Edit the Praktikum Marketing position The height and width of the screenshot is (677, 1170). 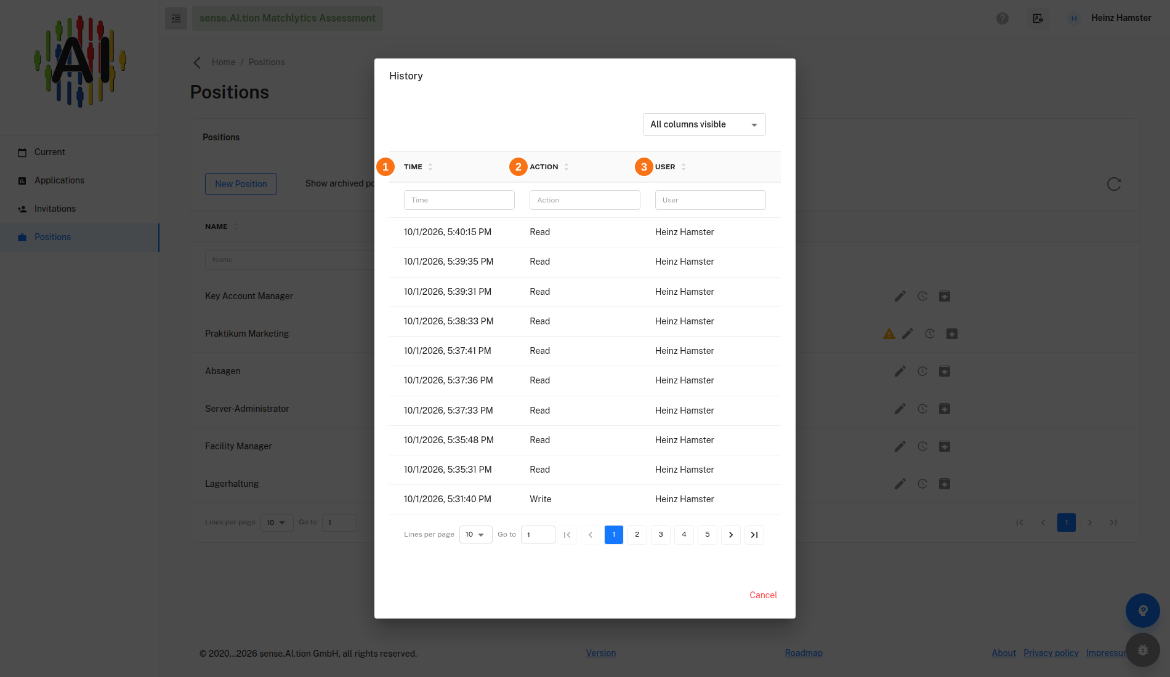point(908,334)
